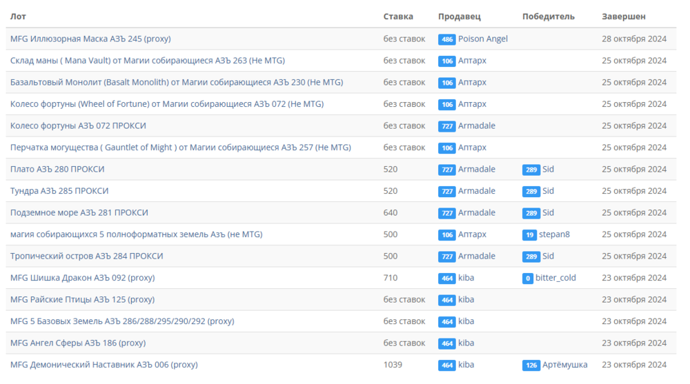Open the Базальтовый Монолит lot
Viewport: 690px width, 384px height.
pos(176,82)
